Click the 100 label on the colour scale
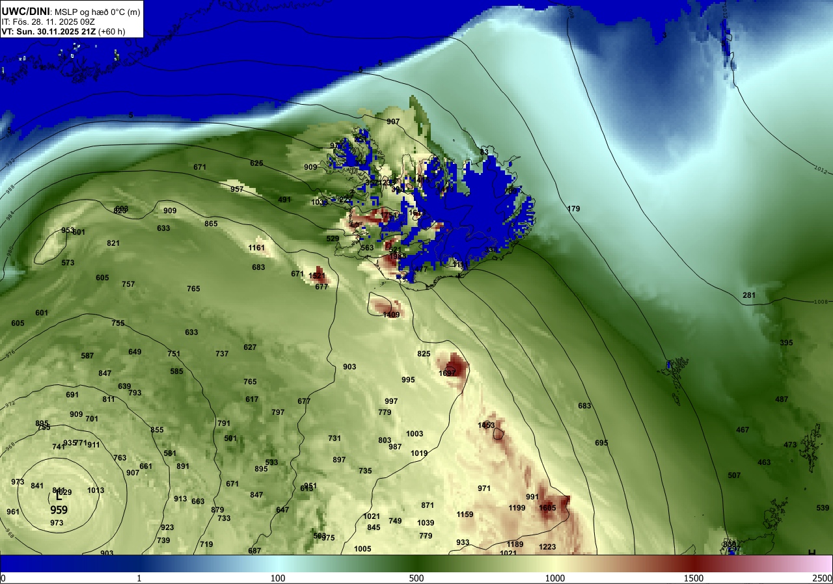833x584 pixels. click(278, 578)
